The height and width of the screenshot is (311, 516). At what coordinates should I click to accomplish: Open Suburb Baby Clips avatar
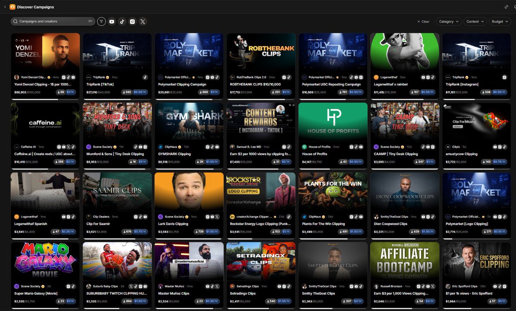pyautogui.click(x=89, y=287)
